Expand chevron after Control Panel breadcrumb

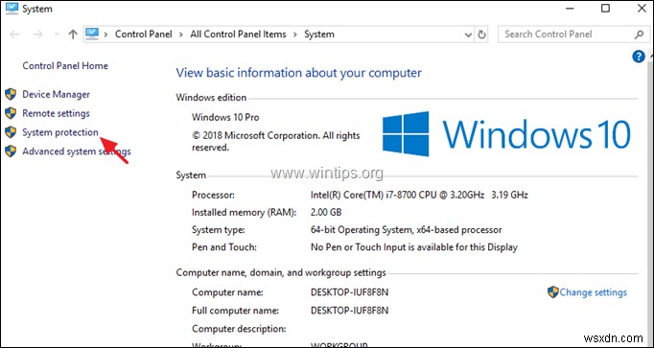181,35
